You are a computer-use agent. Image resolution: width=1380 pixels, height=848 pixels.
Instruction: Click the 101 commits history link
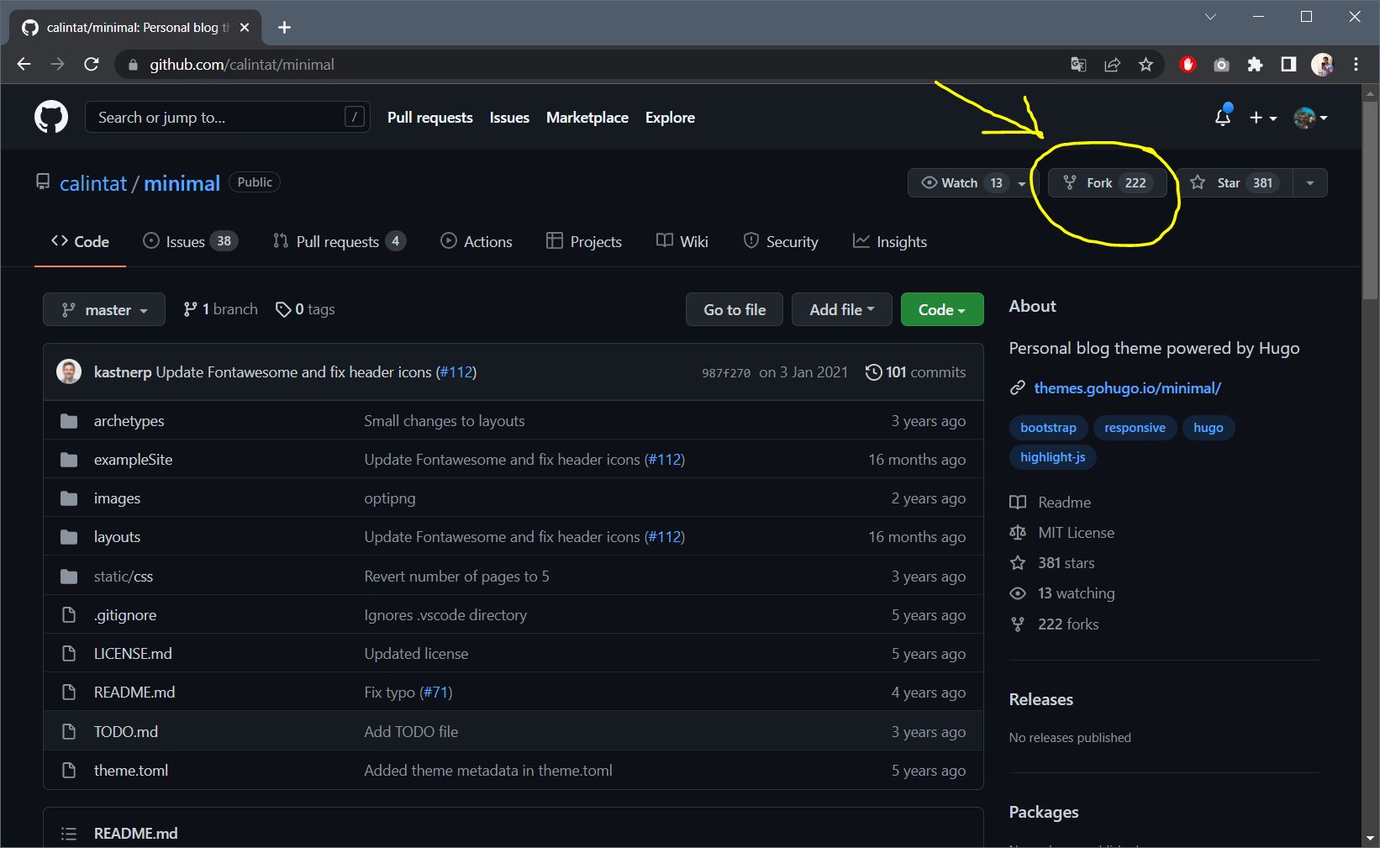coord(915,372)
